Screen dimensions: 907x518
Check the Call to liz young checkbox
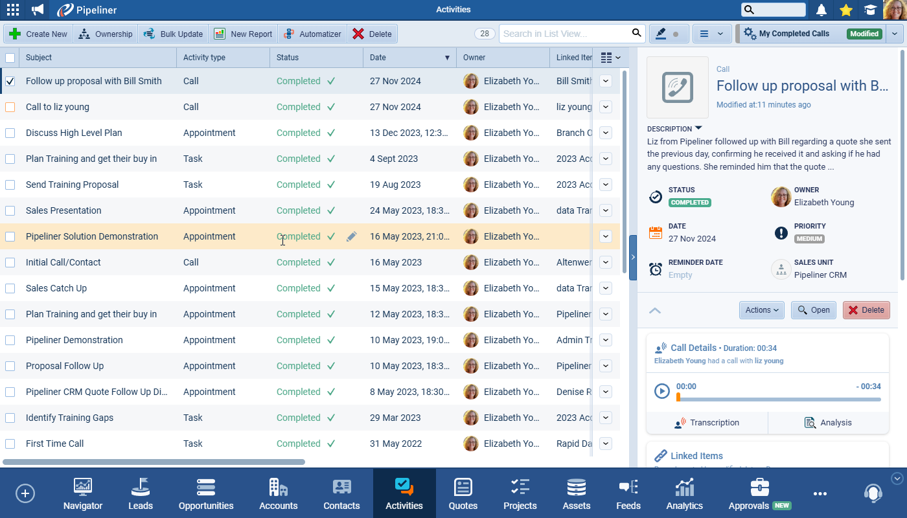click(x=10, y=107)
